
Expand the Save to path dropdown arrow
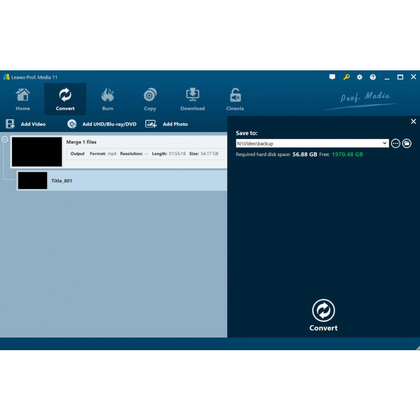click(x=385, y=143)
